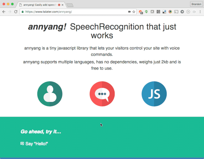
Task: Click the browser forward arrow
Action: click(10, 12)
